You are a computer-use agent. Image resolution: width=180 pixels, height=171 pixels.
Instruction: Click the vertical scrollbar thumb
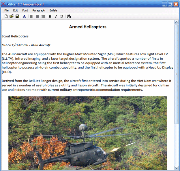tap(177, 74)
